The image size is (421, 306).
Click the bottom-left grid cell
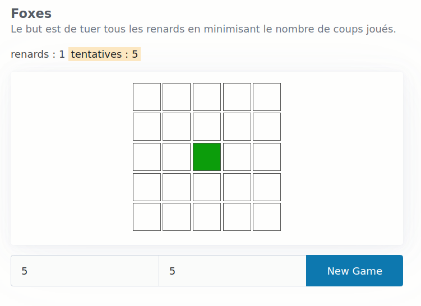[x=147, y=217]
